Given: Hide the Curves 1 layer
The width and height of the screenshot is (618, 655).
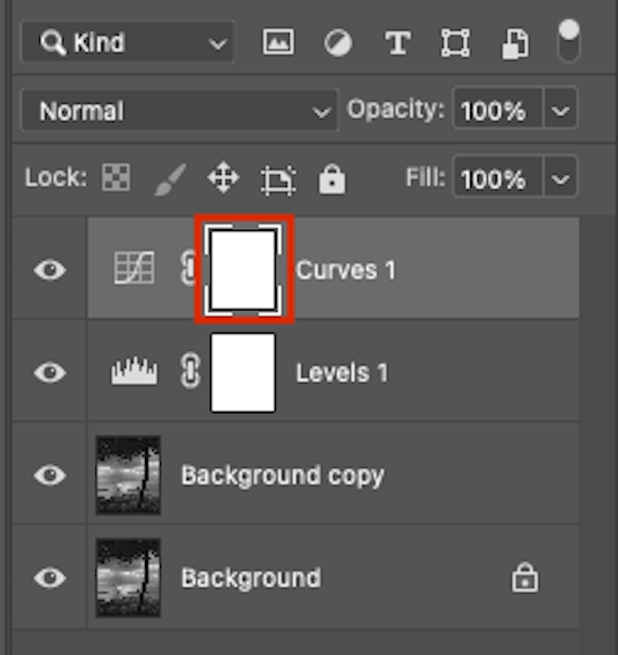Looking at the screenshot, I should coord(50,269).
